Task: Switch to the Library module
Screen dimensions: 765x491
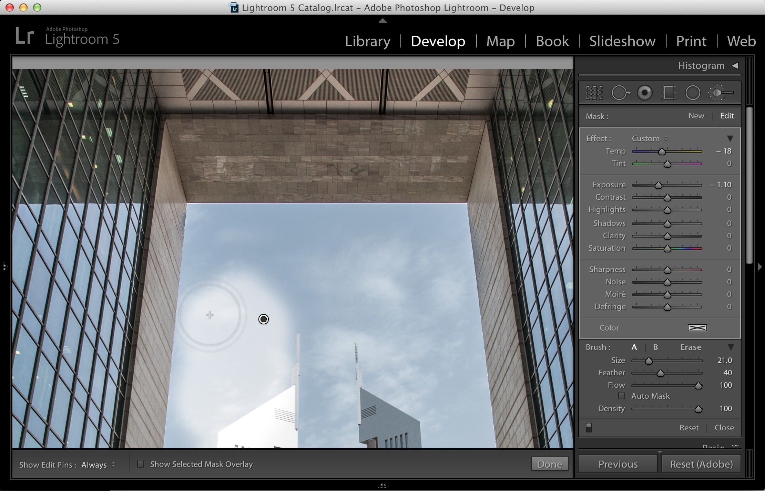Action: [x=368, y=41]
